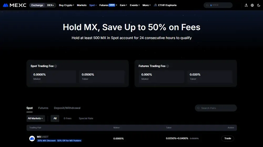Screen dimensions: 263x147
Task: Click the ETHFI Euphoria promo icon
Action: 155,5
